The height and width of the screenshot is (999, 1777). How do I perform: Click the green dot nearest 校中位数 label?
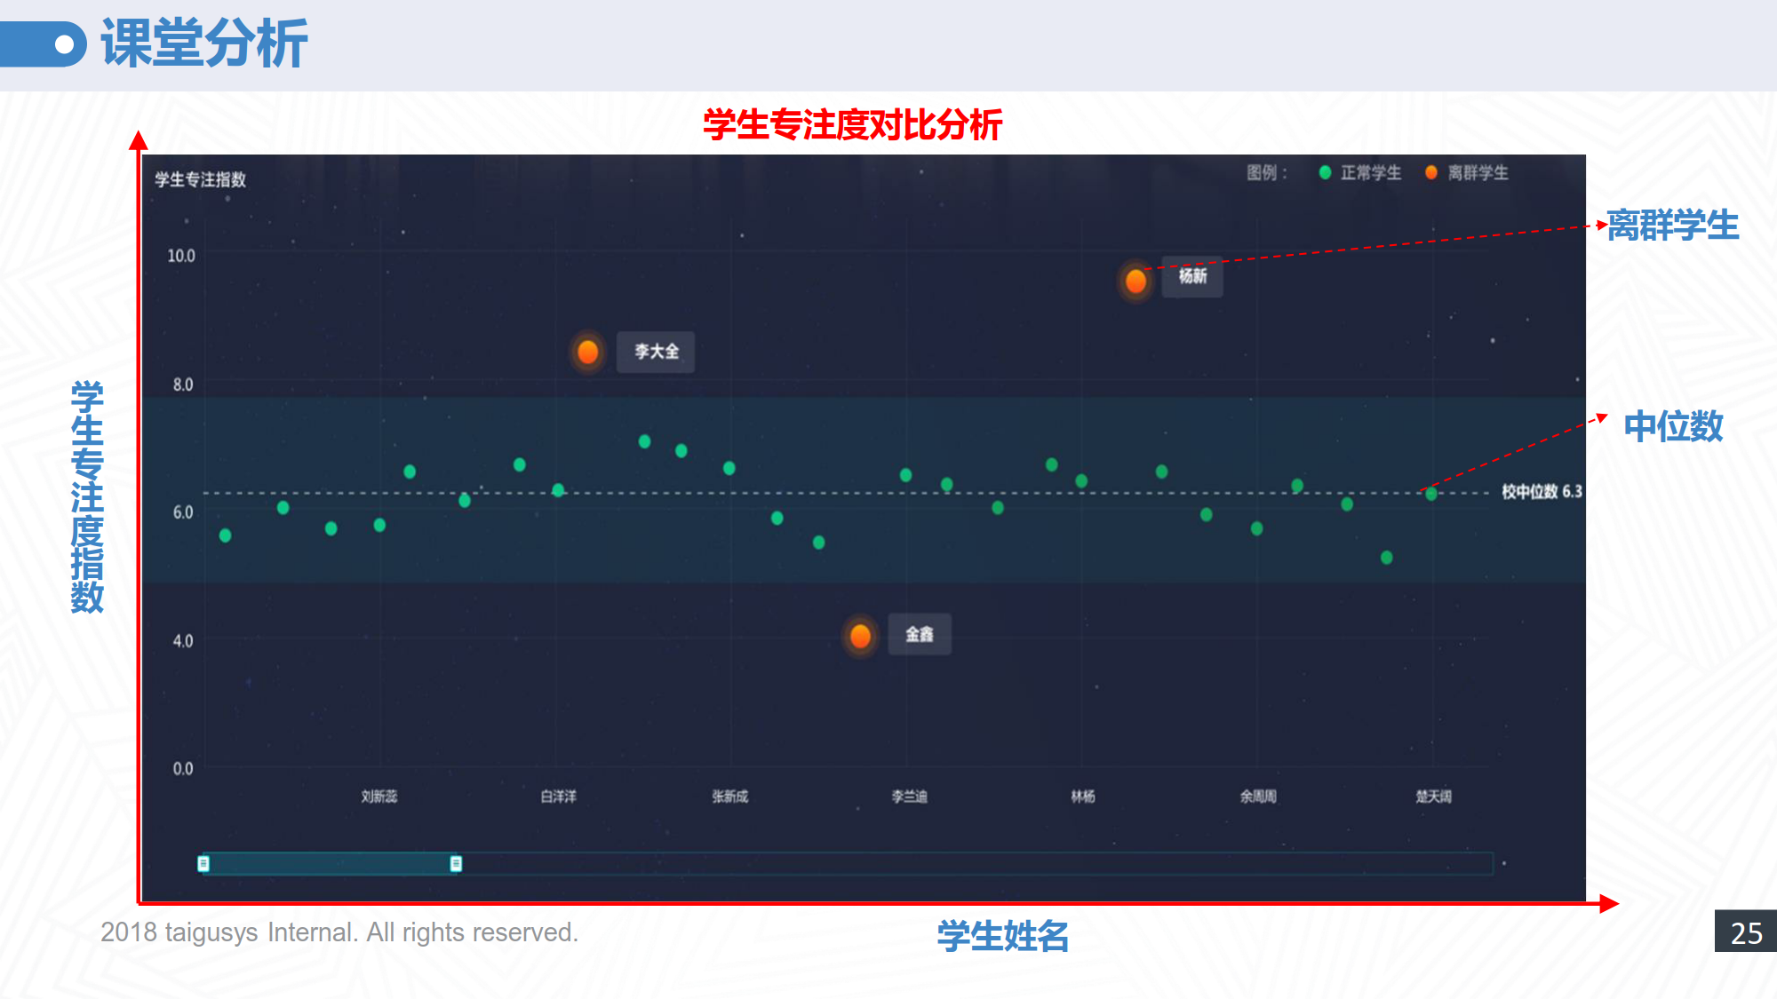tap(1430, 494)
